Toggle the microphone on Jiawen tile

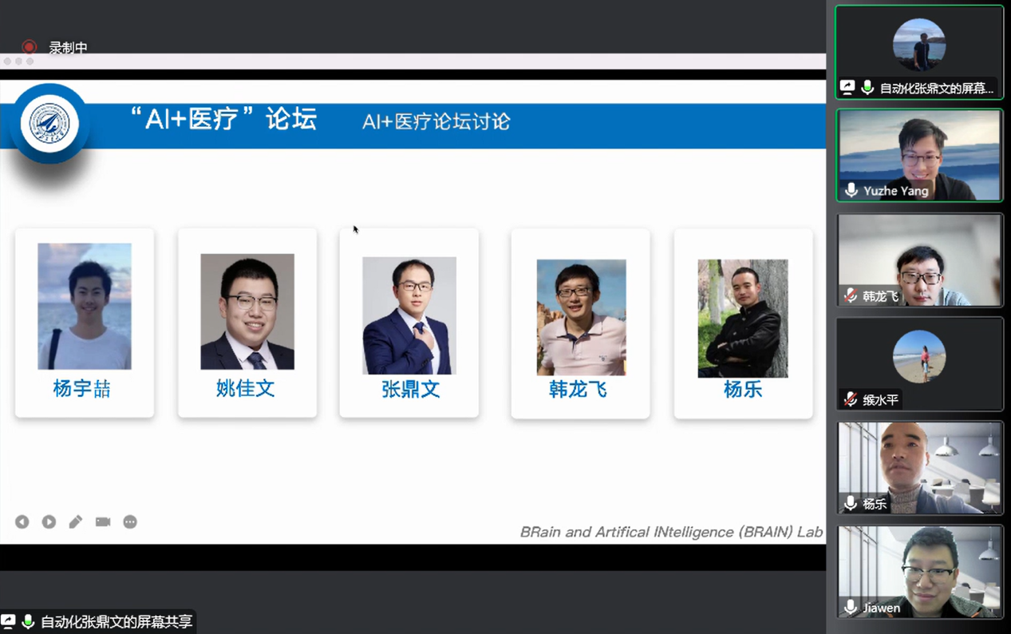(851, 608)
